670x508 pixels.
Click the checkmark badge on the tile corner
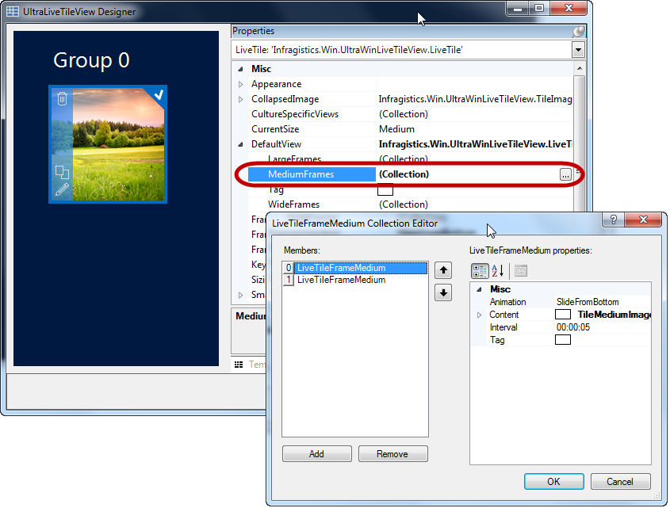tap(159, 94)
